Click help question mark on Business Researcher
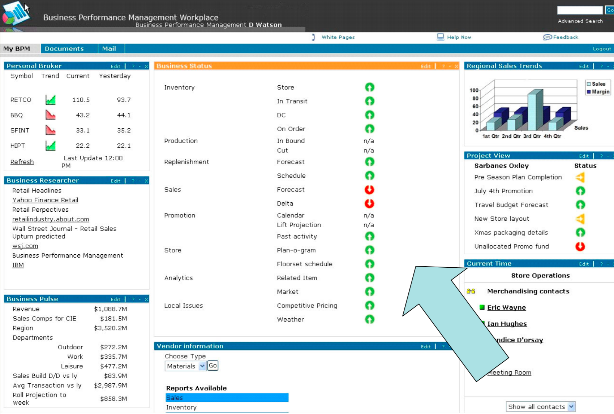Image resolution: width=614 pixels, height=414 pixels. 133,181
